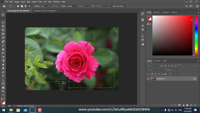Add a layer mask from Layers footer

point(179,105)
